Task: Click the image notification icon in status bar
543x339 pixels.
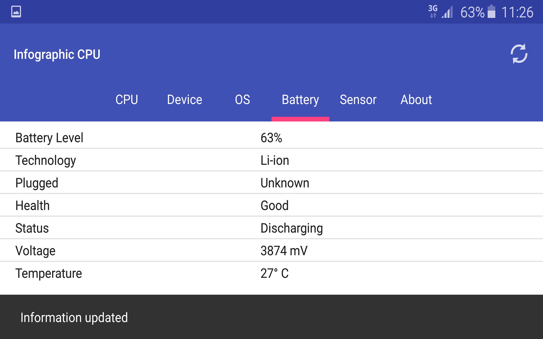Action: [x=16, y=11]
